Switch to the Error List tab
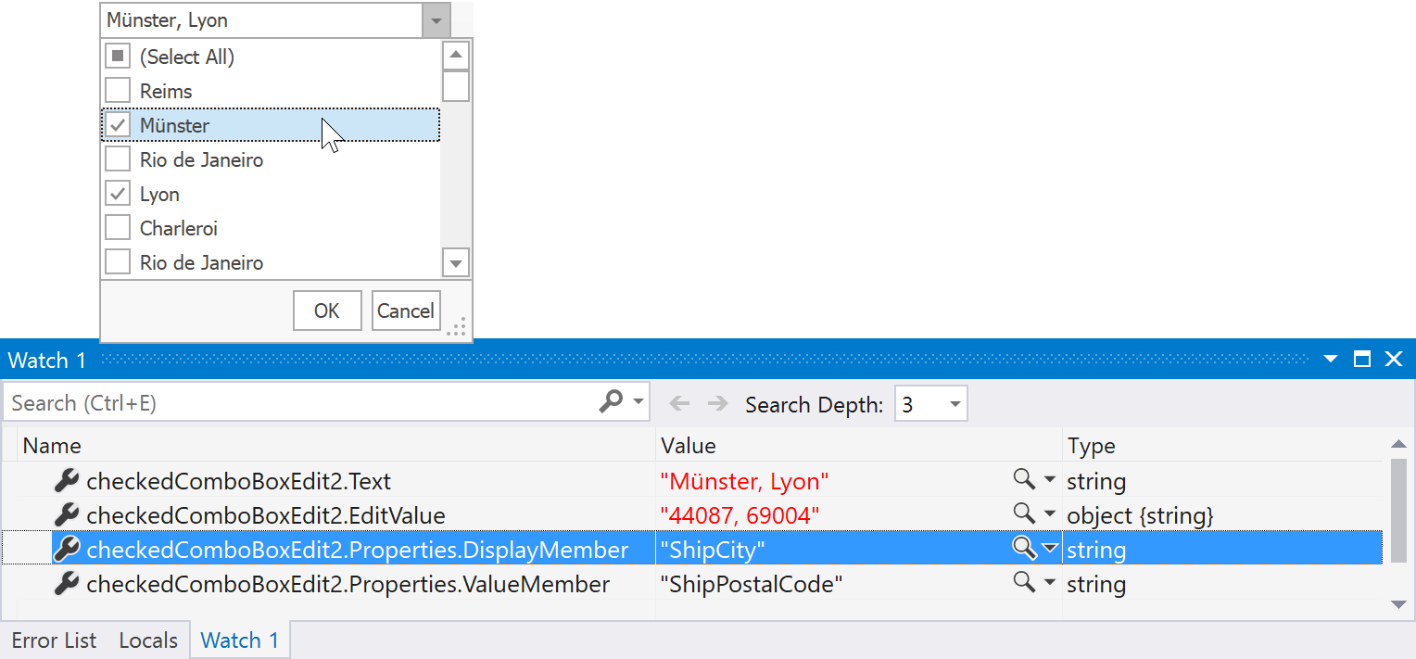Image resolution: width=1416 pixels, height=659 pixels. pyautogui.click(x=54, y=640)
